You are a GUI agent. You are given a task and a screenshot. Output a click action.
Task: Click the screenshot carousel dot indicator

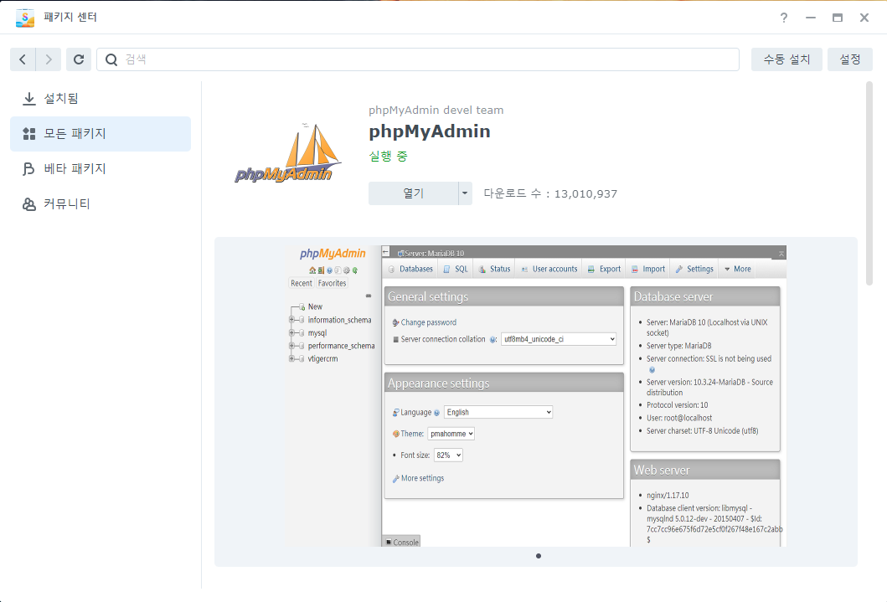point(539,556)
